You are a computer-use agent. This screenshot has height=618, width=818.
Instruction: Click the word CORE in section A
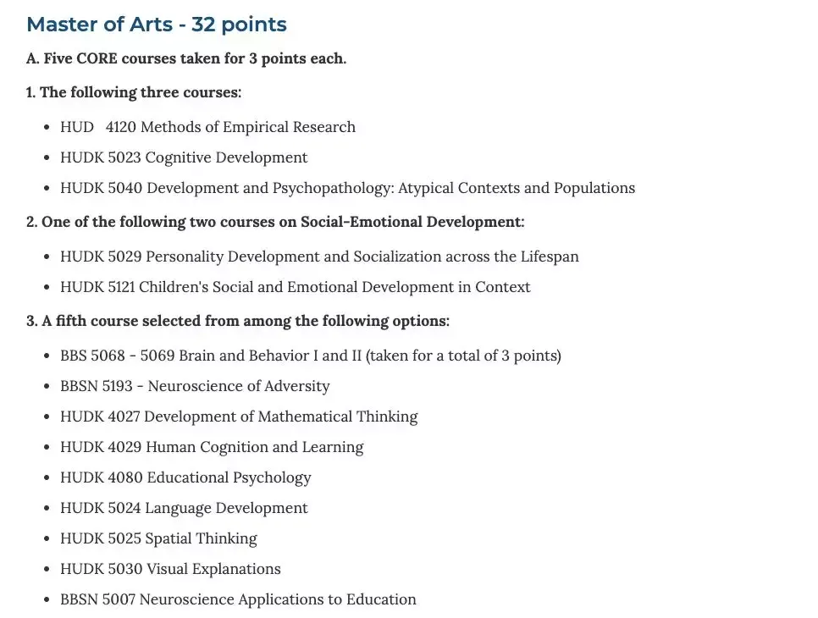(102, 59)
